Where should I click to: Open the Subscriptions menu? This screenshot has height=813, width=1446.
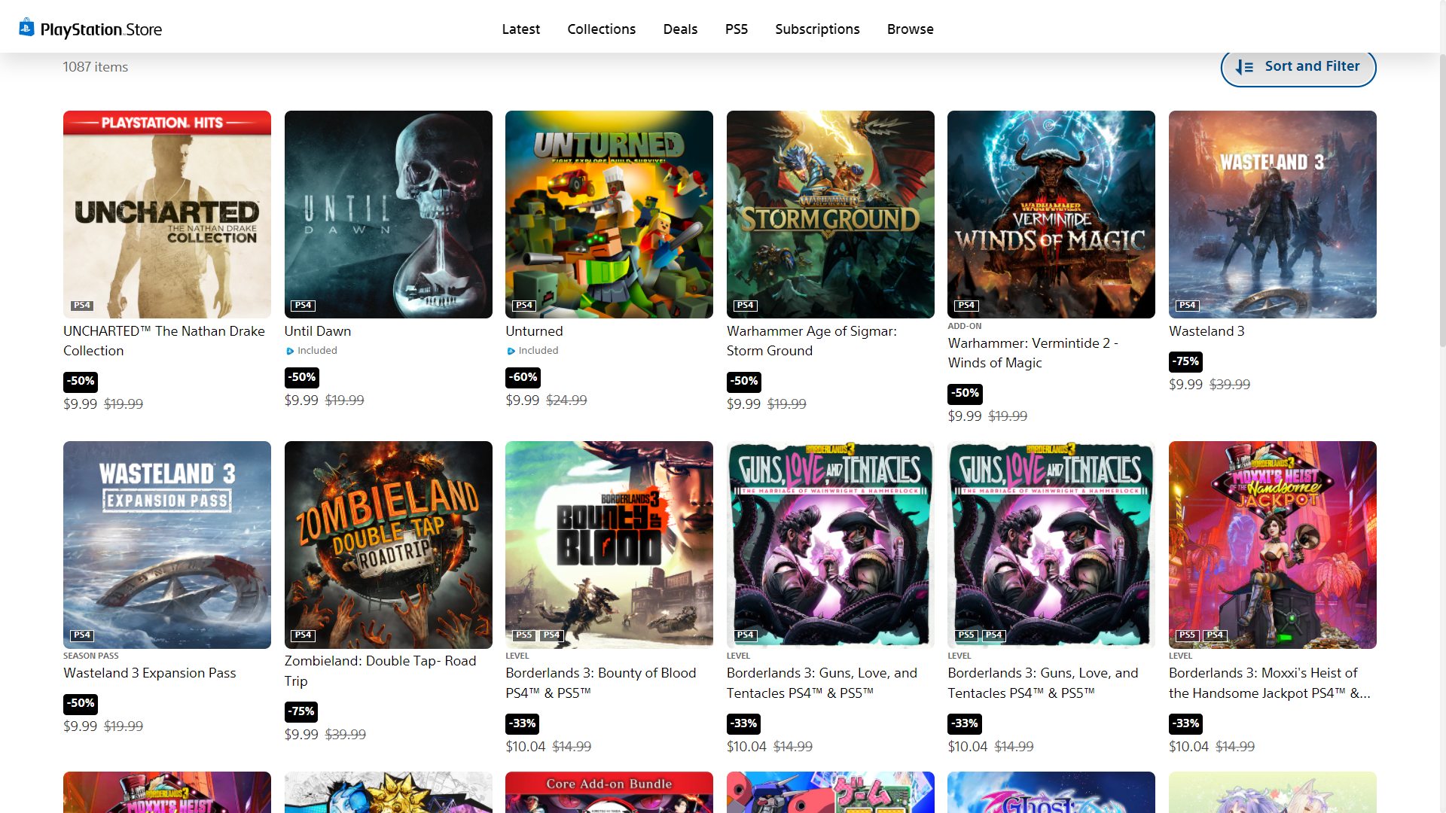[x=817, y=29]
